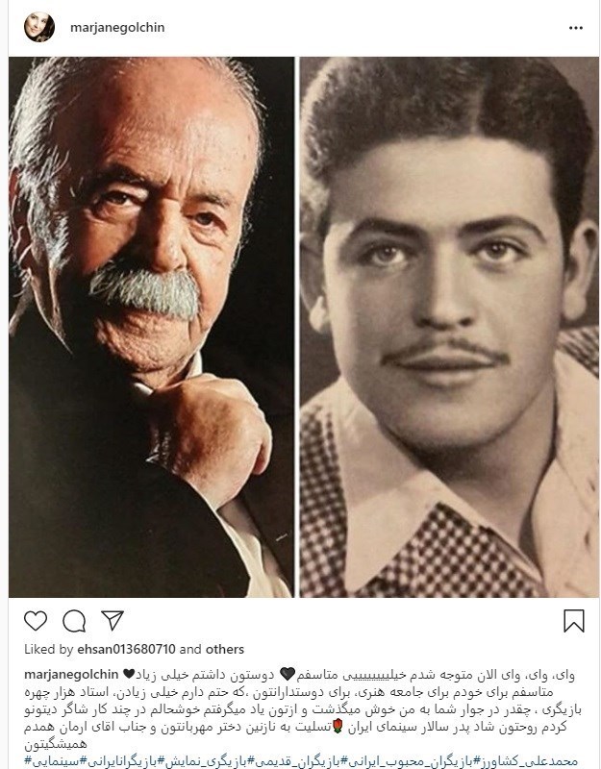The height and width of the screenshot is (769, 601).
Task: Click the color portrait of the elderly man
Action: (x=151, y=327)
